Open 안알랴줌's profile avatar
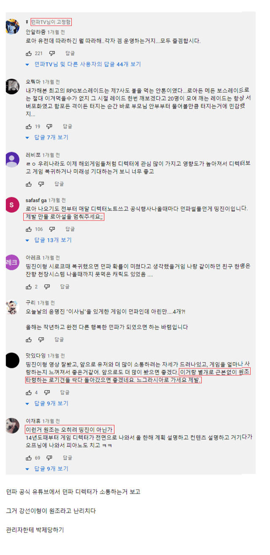 tap(12, 27)
